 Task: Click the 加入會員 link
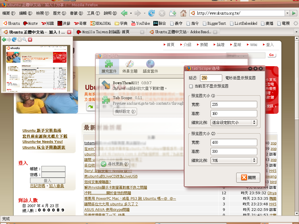click(56, 186)
